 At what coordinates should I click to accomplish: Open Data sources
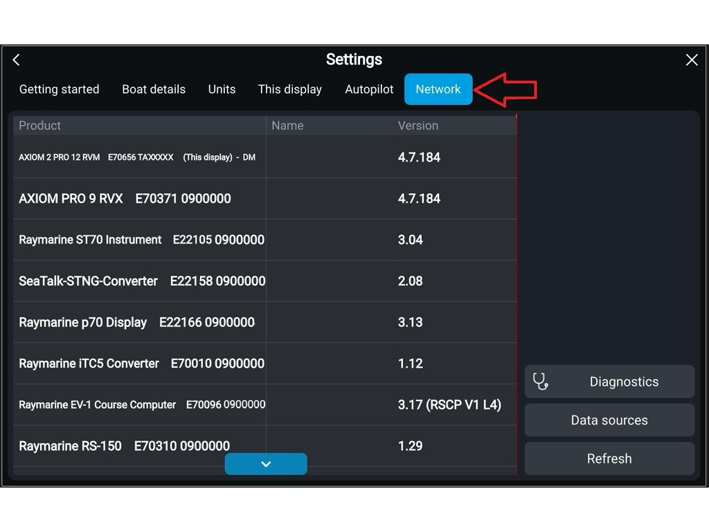point(609,420)
